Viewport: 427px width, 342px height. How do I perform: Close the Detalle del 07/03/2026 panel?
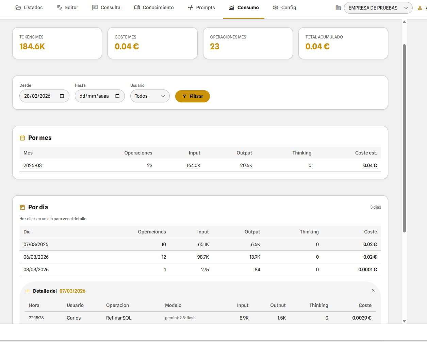pos(373,290)
